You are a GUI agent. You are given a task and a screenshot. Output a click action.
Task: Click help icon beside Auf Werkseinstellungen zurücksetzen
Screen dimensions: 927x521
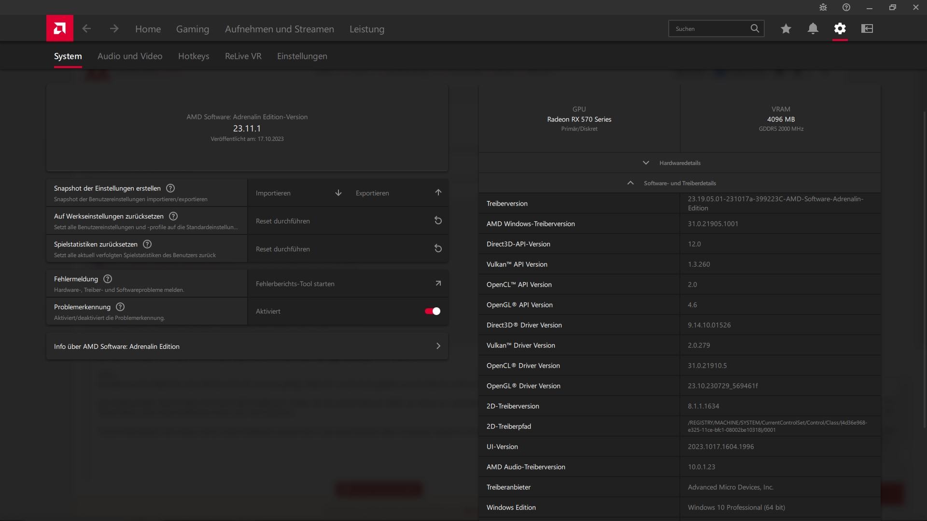tap(173, 216)
